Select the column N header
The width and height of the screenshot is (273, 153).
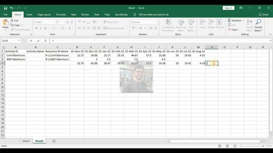[212, 47]
